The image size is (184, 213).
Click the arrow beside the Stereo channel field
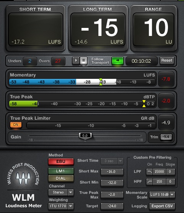click(71, 192)
